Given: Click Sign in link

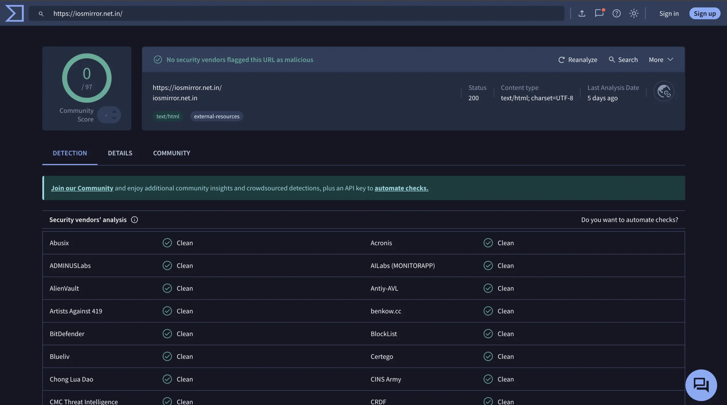Looking at the screenshot, I should point(669,14).
